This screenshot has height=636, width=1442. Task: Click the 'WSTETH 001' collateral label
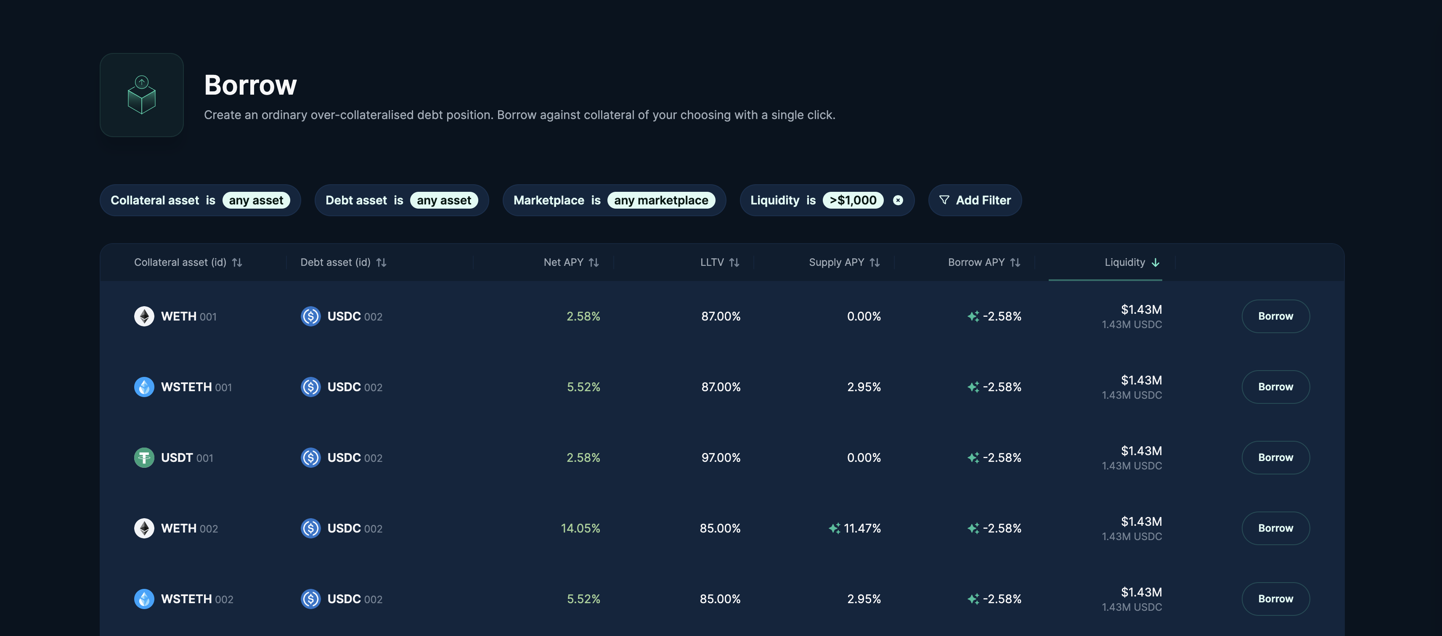[196, 387]
